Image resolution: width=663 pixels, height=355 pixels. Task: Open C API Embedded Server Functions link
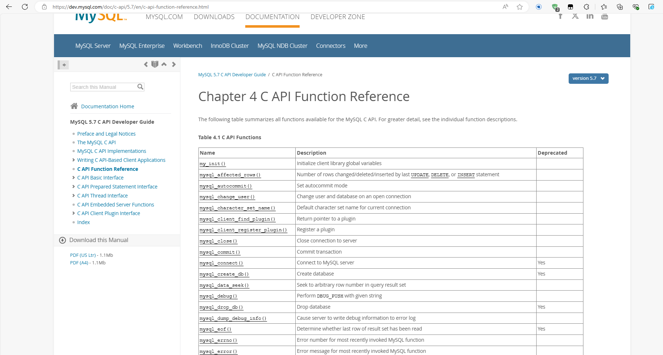pos(116,205)
